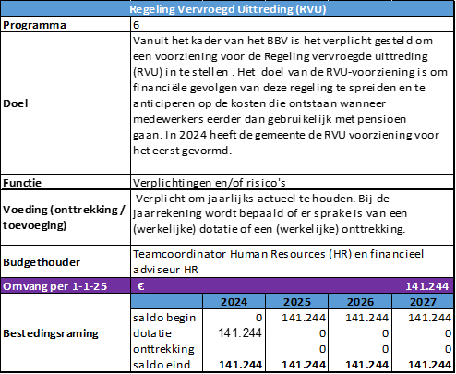This screenshot has width=456, height=374.
Task: Click the Functie label cell
Action: pos(66,182)
